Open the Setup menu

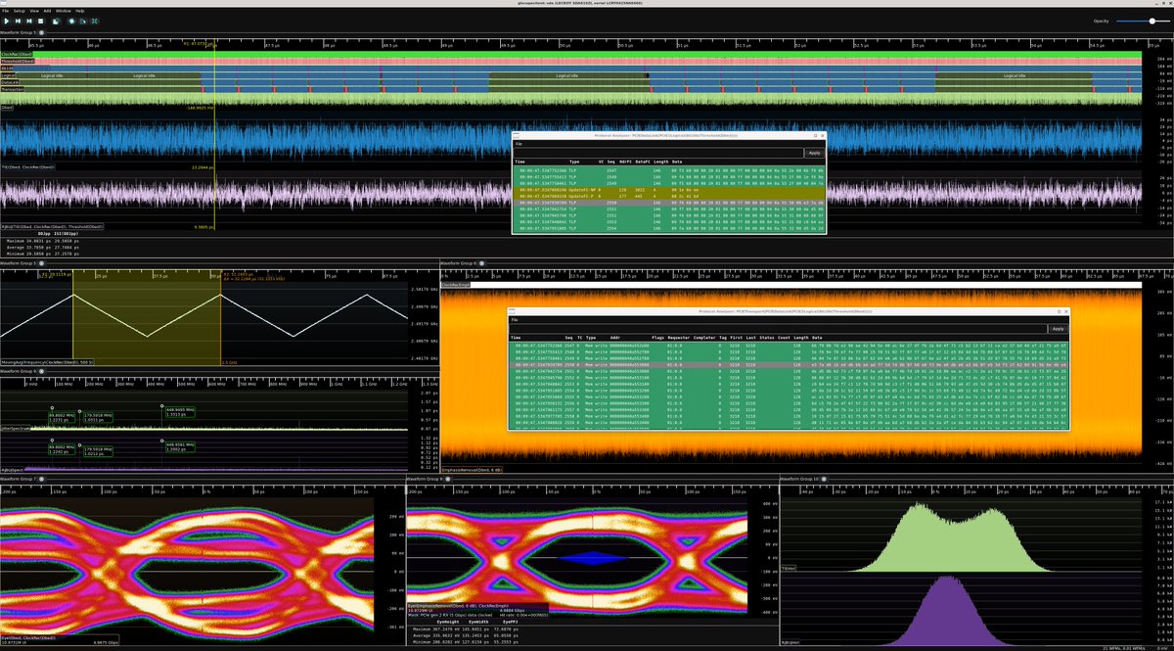[x=20, y=11]
